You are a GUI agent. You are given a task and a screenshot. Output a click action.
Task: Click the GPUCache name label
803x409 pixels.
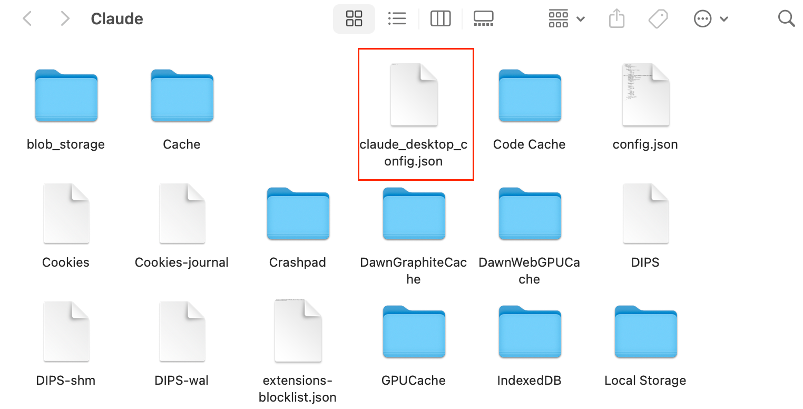point(414,381)
